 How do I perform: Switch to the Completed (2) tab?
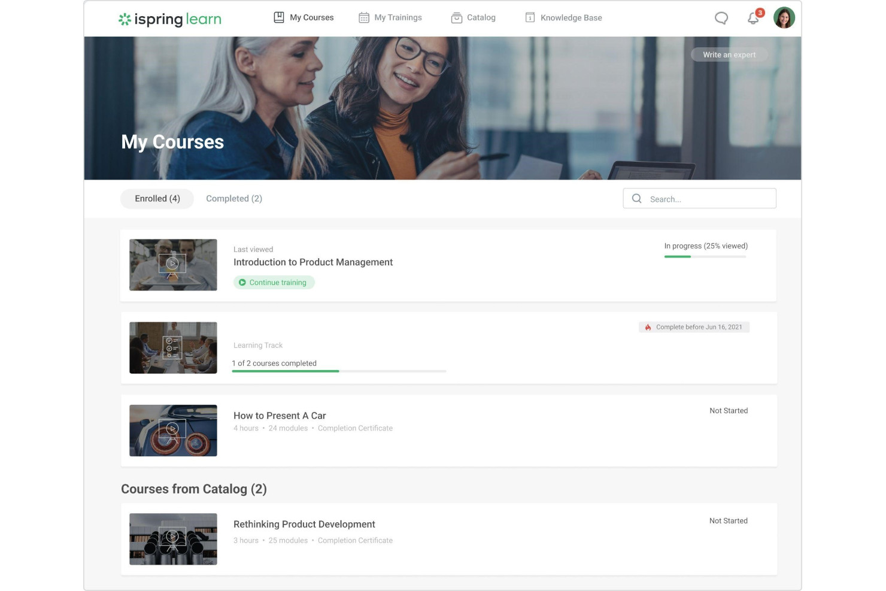234,199
